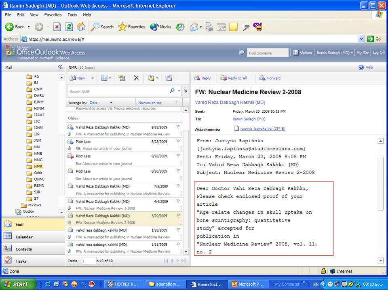Open the Tools menu
The image size is (388, 291).
pos(72,15)
